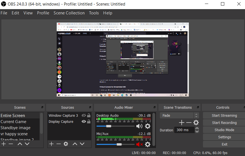This screenshot has width=245, height=156.
Task: Open the Fade transition dropdown
Action: pyautogui.click(x=179, y=116)
